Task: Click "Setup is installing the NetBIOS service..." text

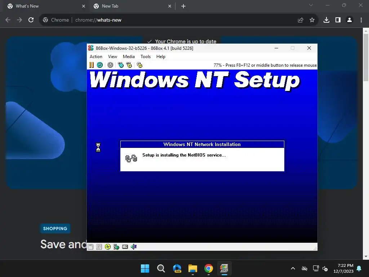Action: (x=184, y=155)
